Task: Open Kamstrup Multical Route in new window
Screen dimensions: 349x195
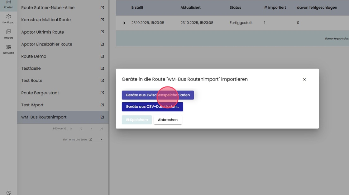Action: coord(102,20)
